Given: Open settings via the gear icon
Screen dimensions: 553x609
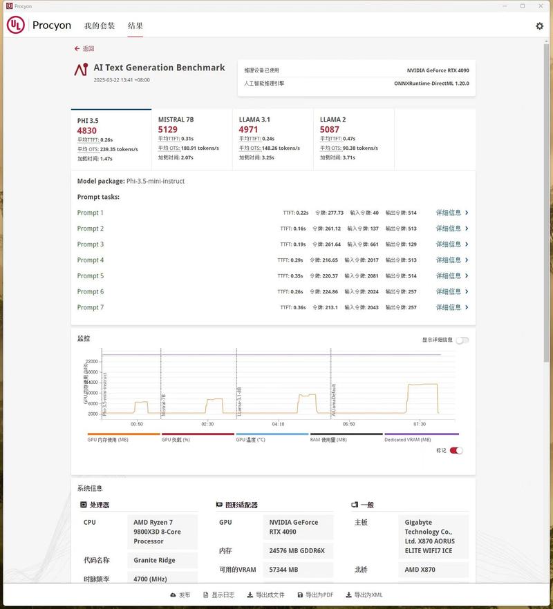Looking at the screenshot, I should click(539, 26).
